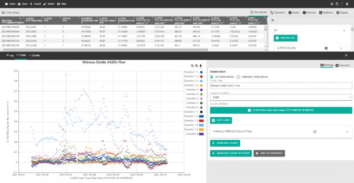This screenshot has height=183, width=354.
Task: Expand the Y-Axis LI-7820 N2O panel
Action: point(347,131)
